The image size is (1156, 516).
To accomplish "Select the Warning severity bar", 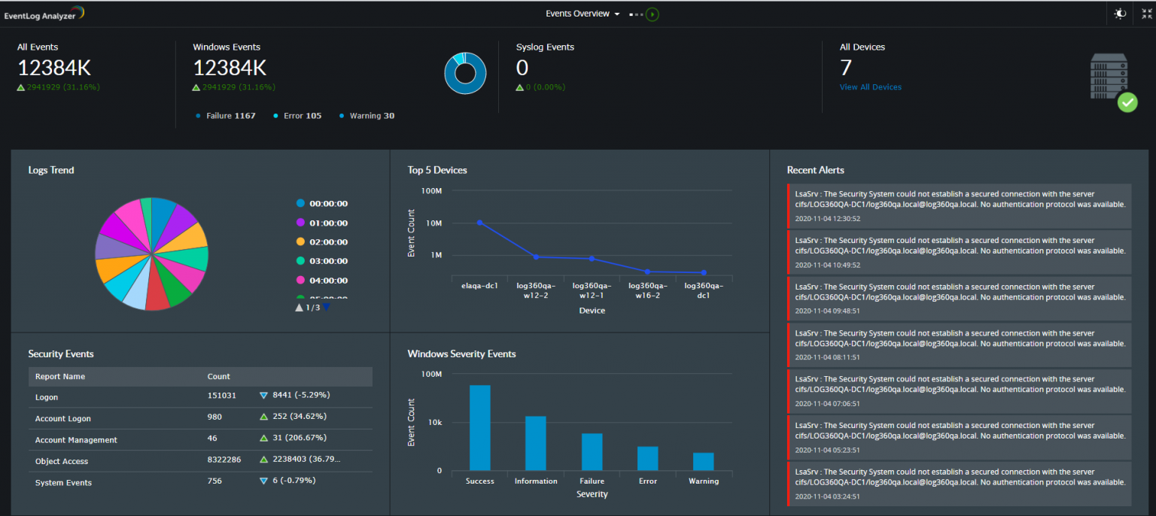I will click(x=703, y=461).
